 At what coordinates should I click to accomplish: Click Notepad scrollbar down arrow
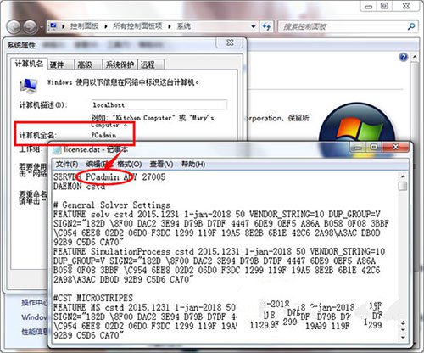403,337
